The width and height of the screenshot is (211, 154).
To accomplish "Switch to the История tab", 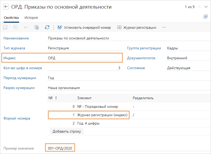I will (x=31, y=18).
